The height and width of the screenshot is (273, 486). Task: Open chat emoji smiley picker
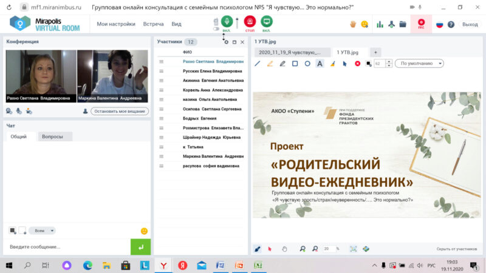[x=144, y=231]
